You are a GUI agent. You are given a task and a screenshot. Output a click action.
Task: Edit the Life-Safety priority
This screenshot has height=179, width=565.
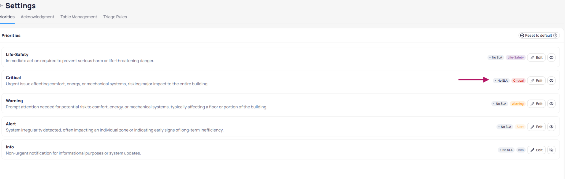click(x=536, y=58)
